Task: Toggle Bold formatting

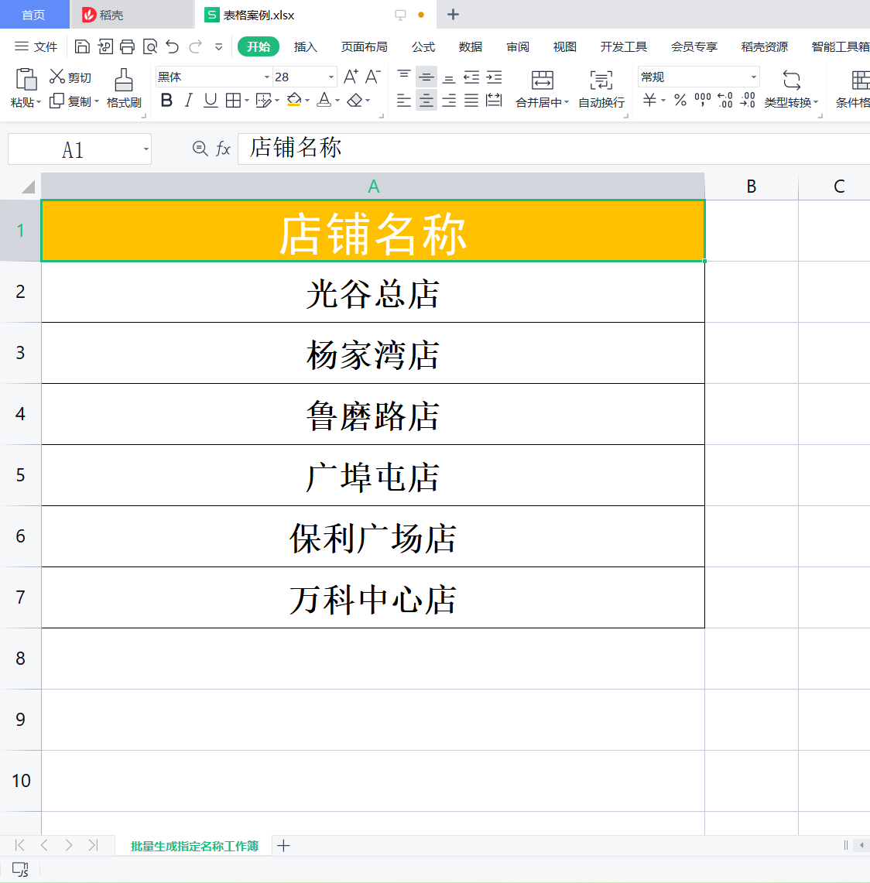Action: pyautogui.click(x=166, y=101)
